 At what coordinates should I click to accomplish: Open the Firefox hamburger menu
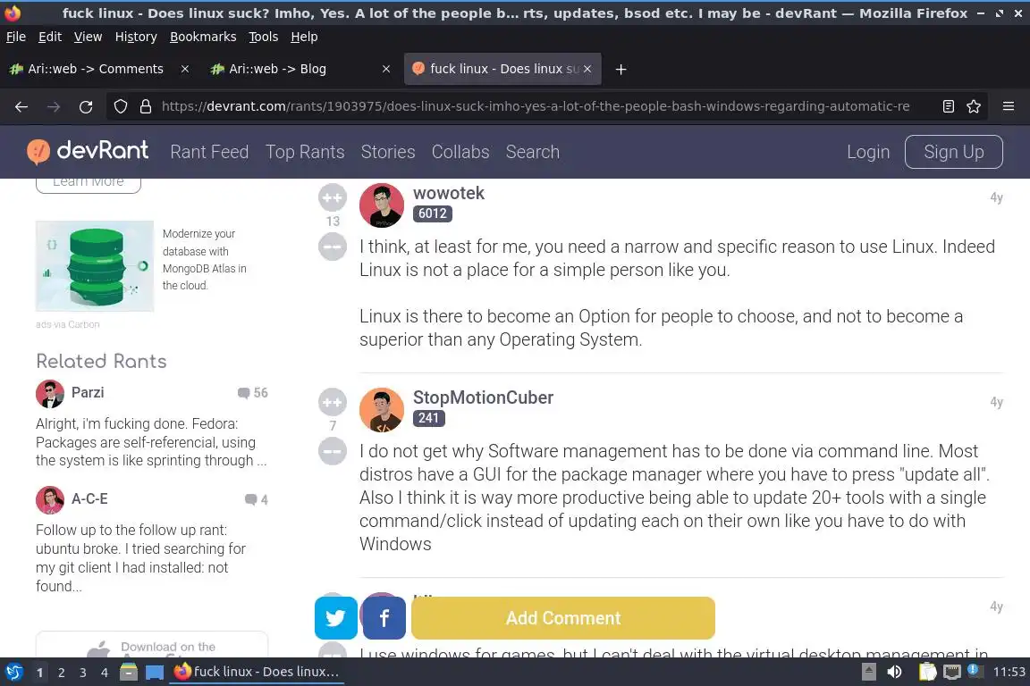1009,106
